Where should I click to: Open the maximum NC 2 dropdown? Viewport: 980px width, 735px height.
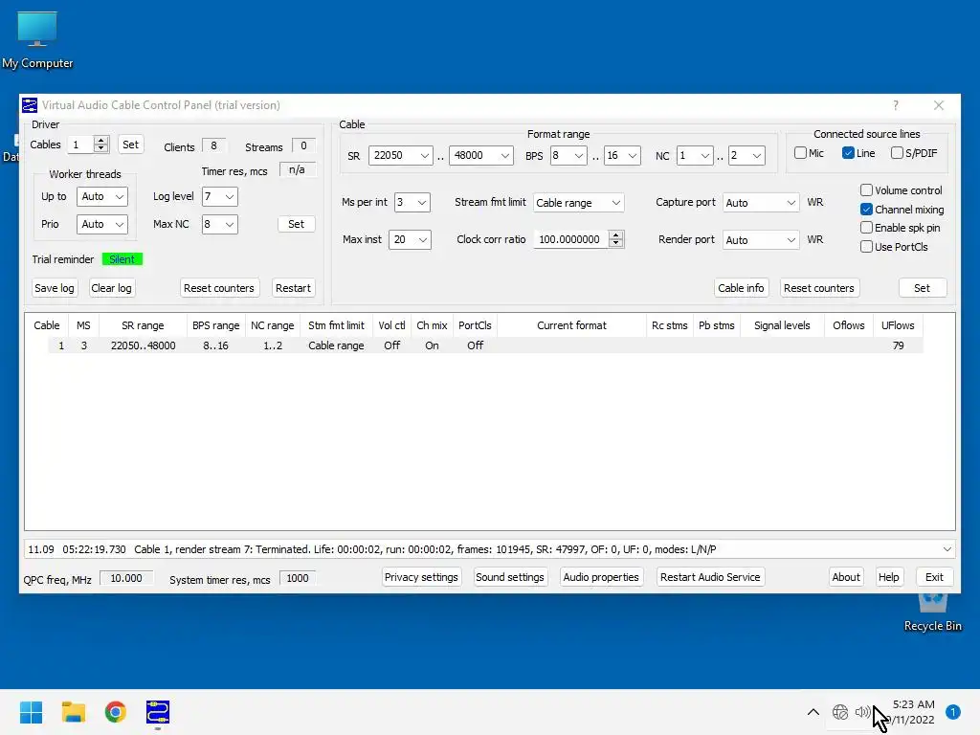pos(746,155)
